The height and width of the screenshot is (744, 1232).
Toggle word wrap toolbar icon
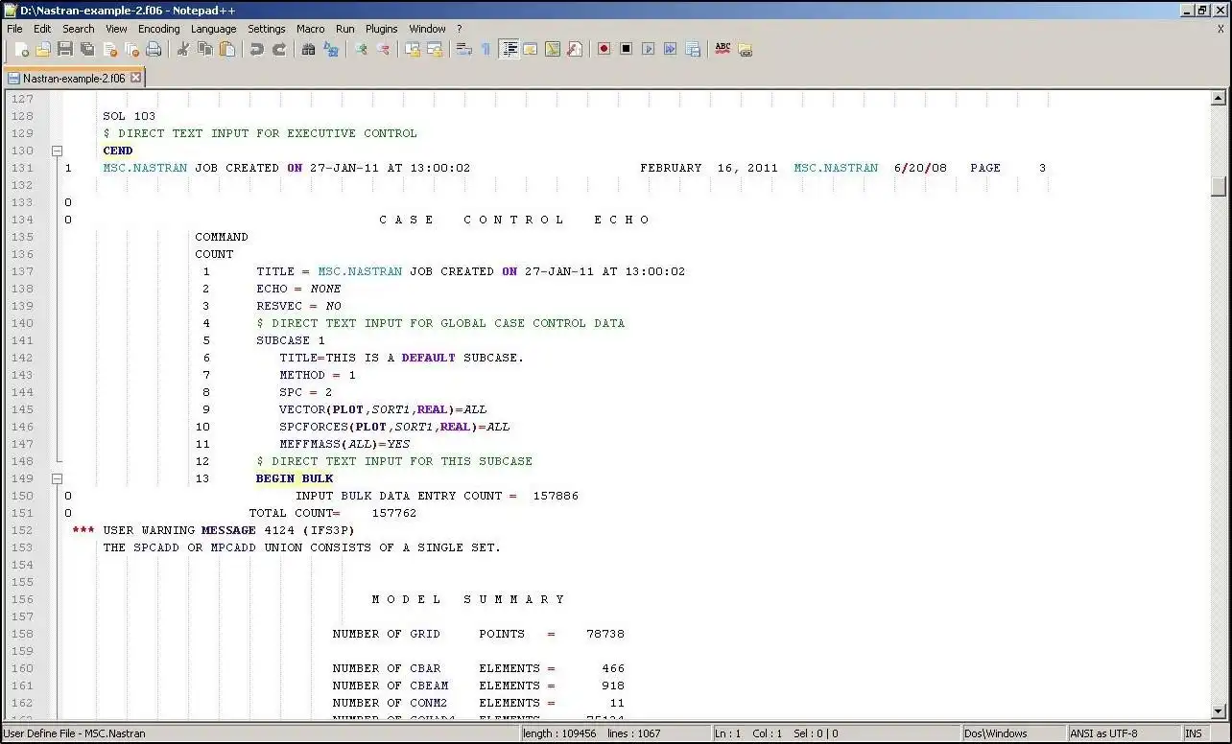463,49
